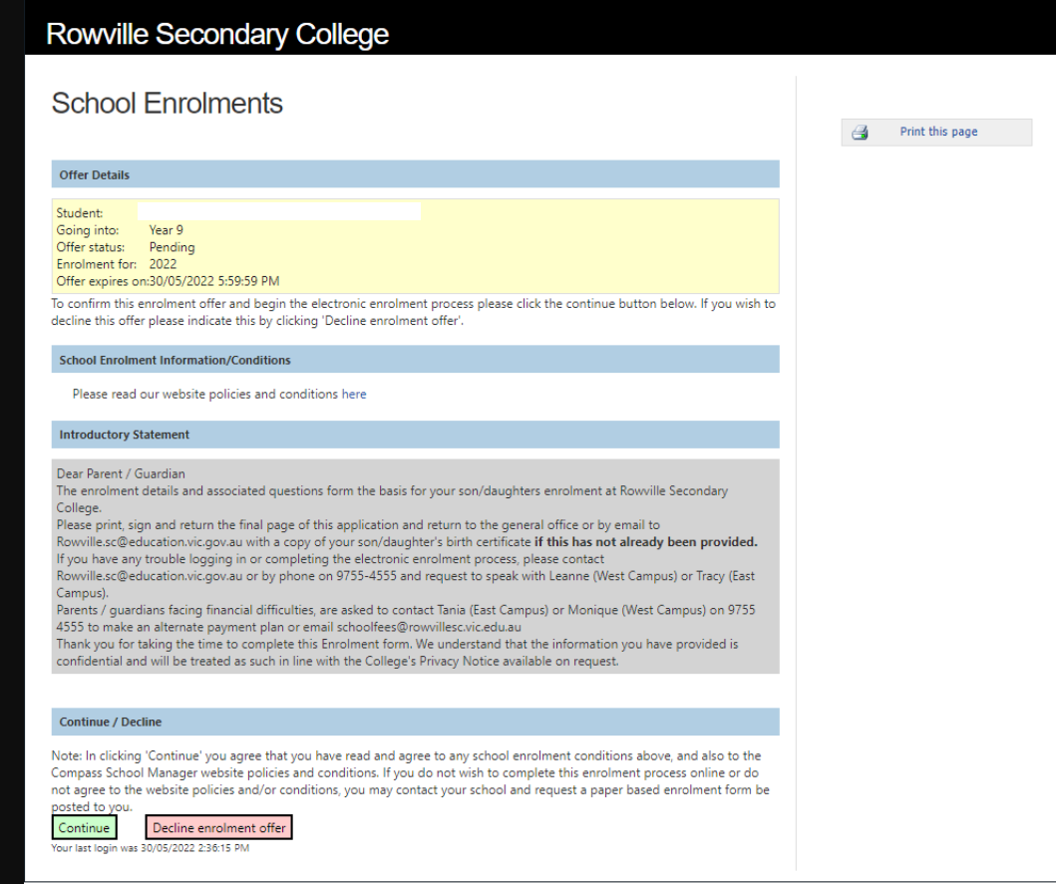Screen dimensions: 1056x884
Task: Click Decline enrolment offer button
Action: click(x=218, y=827)
